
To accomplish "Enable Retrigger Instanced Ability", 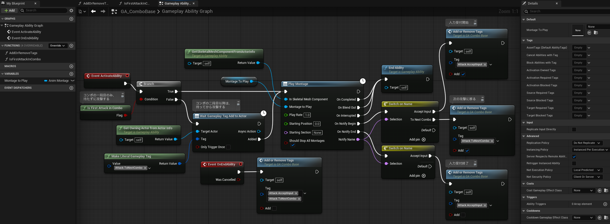I will click(x=574, y=163).
